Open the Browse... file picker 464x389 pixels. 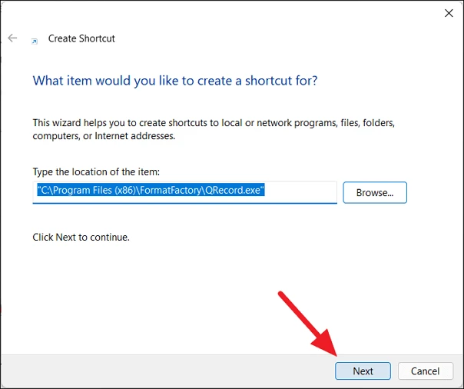pos(374,192)
